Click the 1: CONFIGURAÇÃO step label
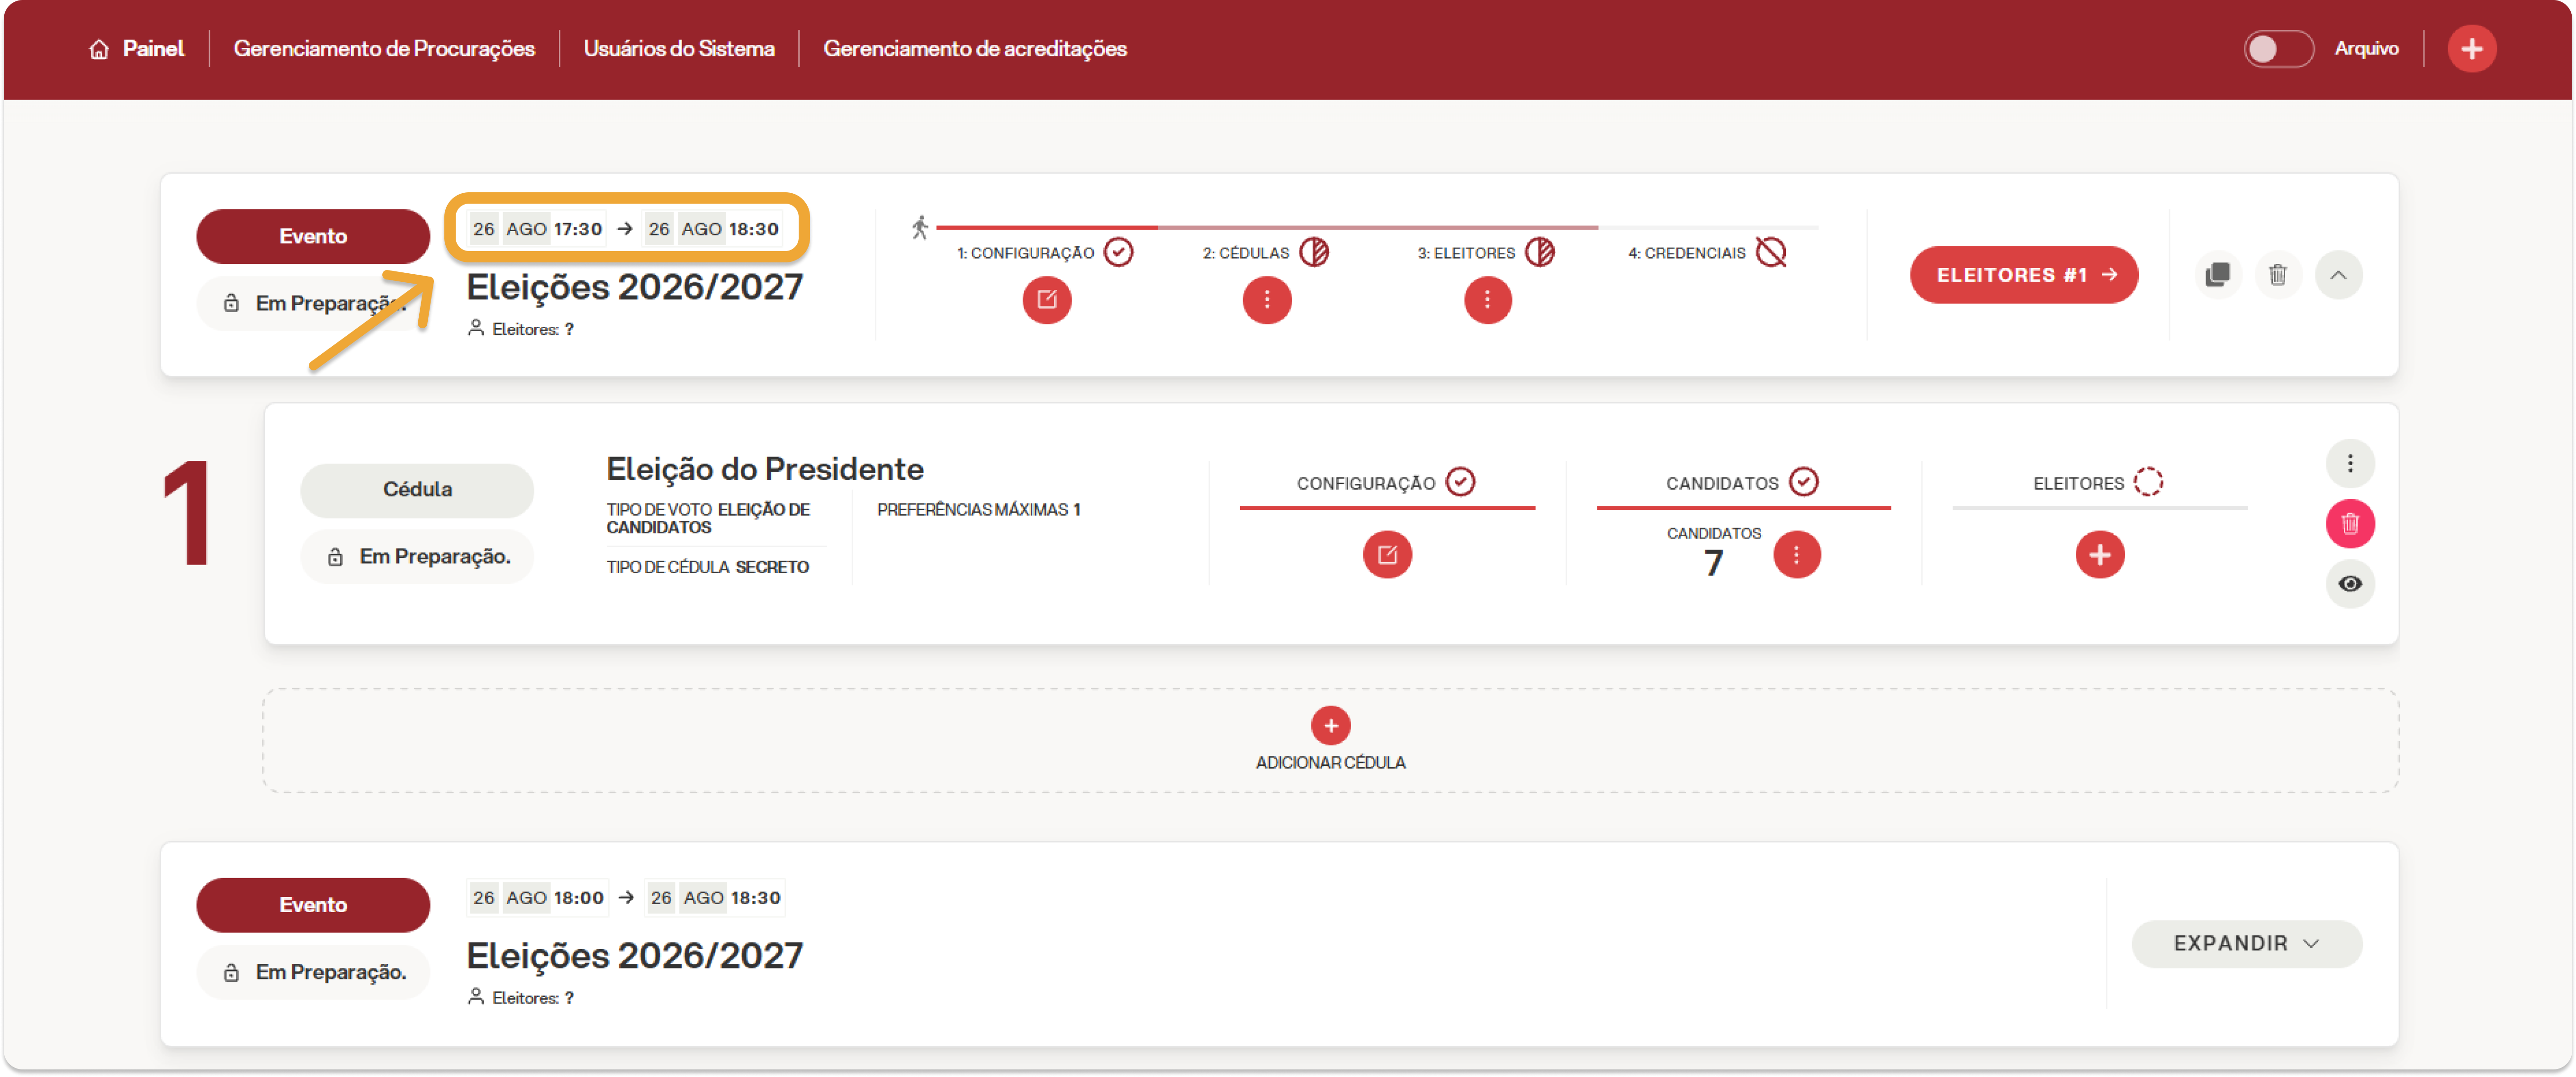 1025,253
